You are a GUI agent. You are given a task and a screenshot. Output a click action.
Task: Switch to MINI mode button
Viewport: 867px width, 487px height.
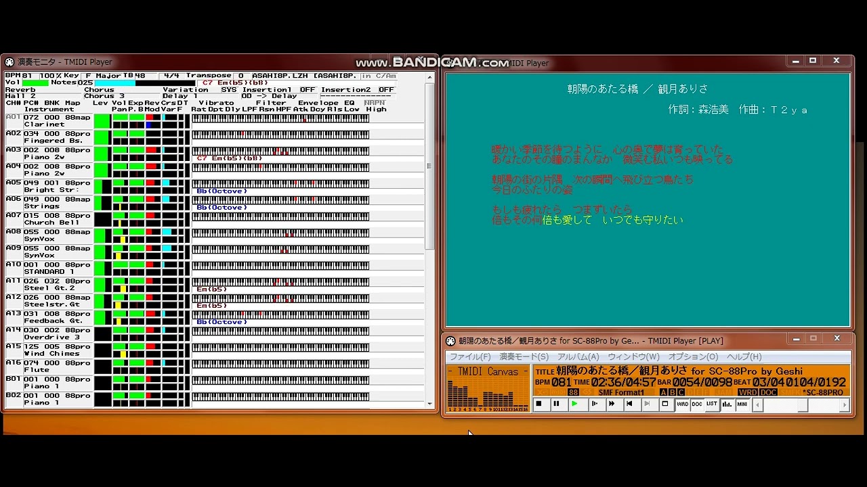pos(742,404)
